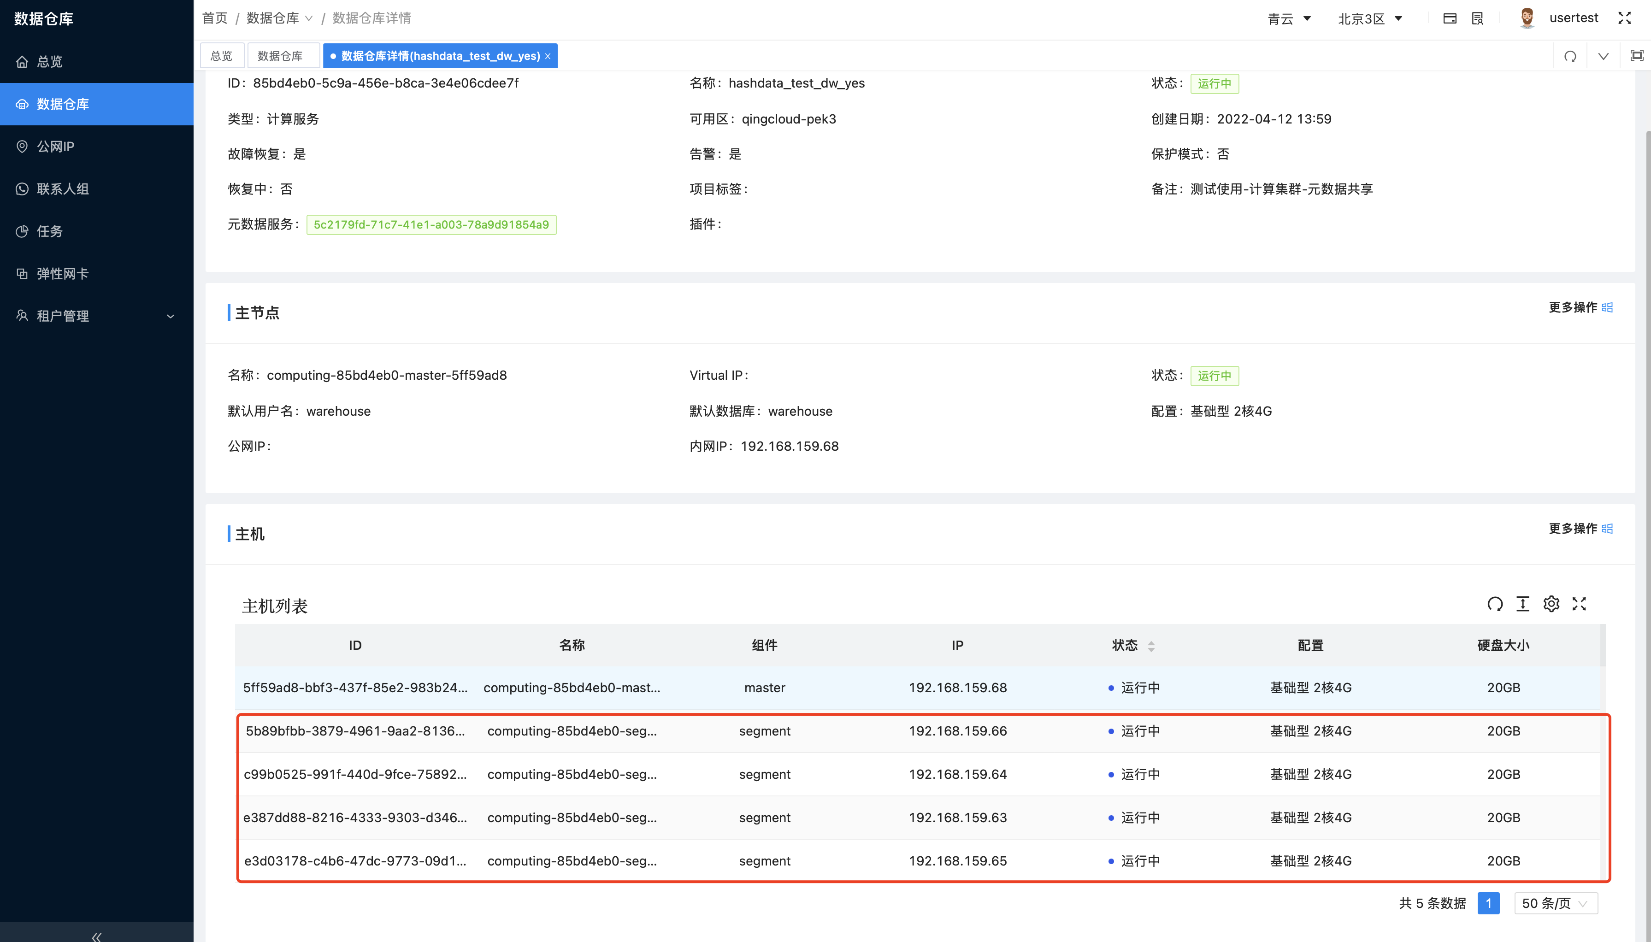Select 联系人组 in the sidebar

pos(65,188)
